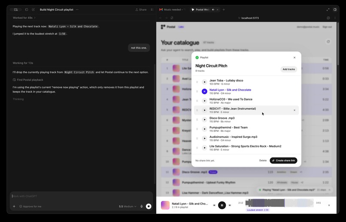The image size is (346, 222).
Task: Start a new chat with compose icon
Action: point(33,10)
